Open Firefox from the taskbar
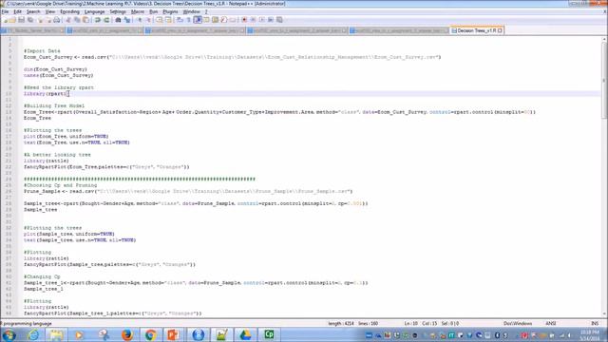 pyautogui.click(x=127, y=334)
